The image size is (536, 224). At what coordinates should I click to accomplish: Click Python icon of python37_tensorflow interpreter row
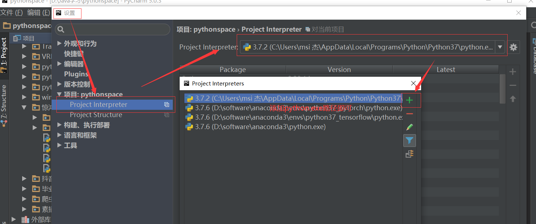[189, 117]
